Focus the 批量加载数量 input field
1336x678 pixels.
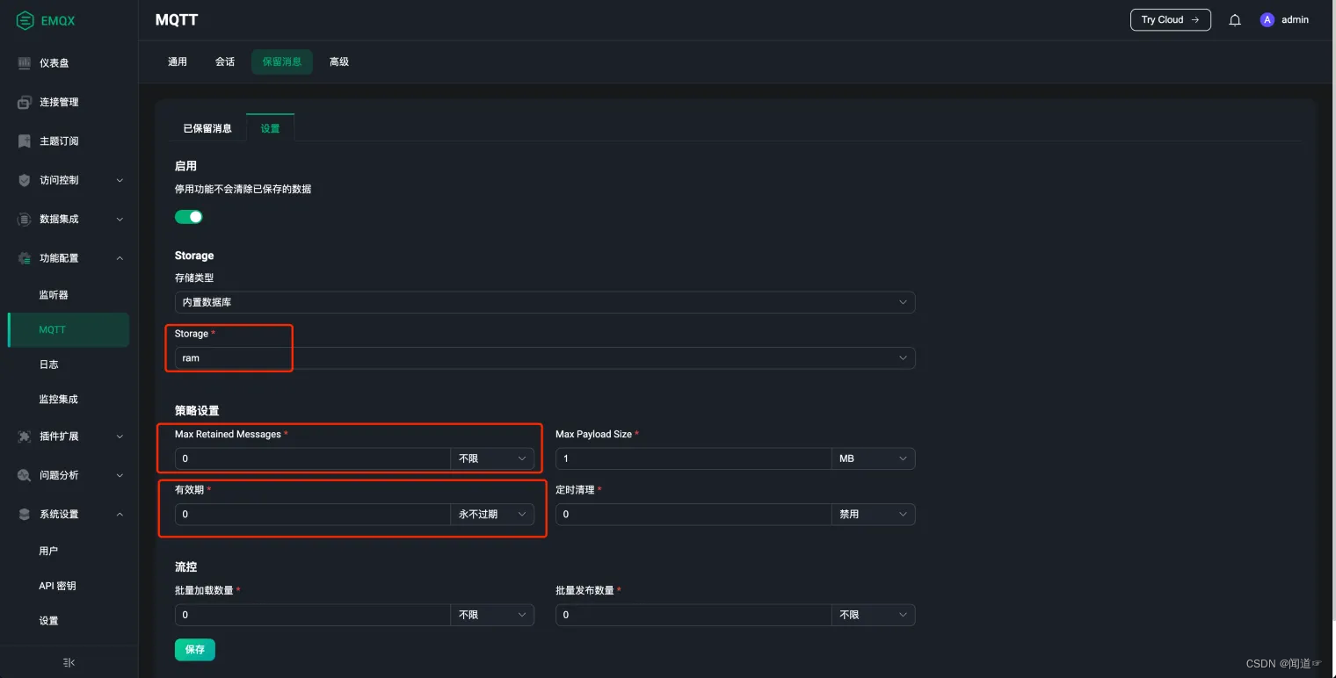[x=313, y=615]
